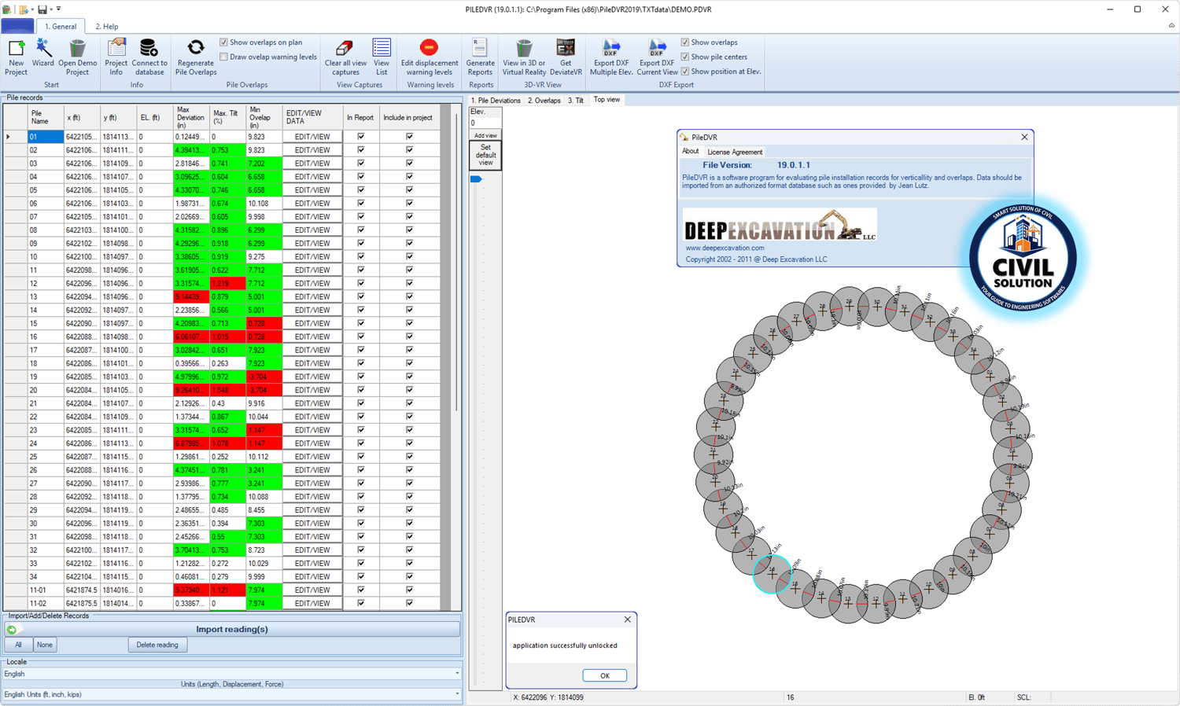The width and height of the screenshot is (1180, 706).
Task: Start a New Project from the ribbon
Action: [x=16, y=57]
